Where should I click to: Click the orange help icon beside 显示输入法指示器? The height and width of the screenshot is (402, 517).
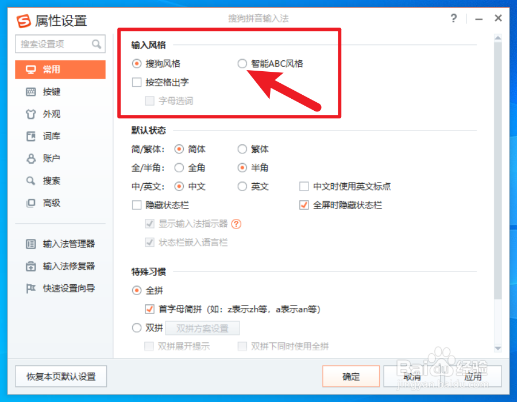click(236, 224)
